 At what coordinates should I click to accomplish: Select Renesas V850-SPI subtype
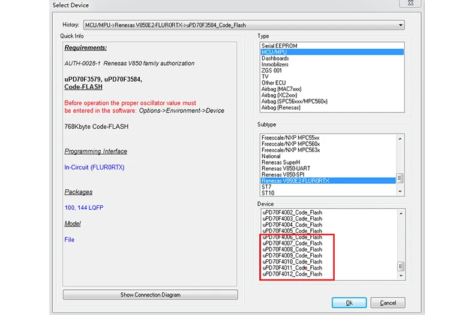[328, 175]
